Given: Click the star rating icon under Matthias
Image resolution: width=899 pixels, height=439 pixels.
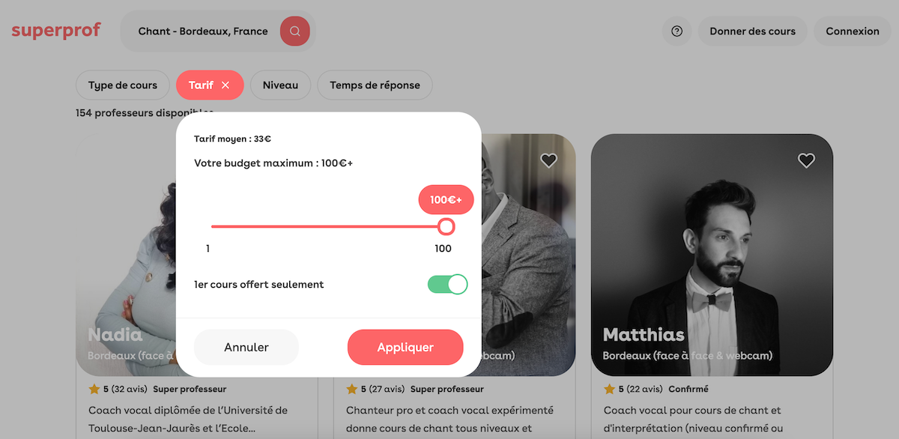Looking at the screenshot, I should 609,389.
